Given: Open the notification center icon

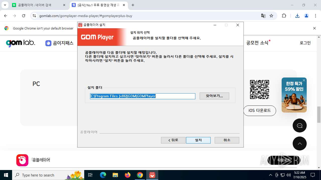Looking at the screenshot, I should 313,175.
